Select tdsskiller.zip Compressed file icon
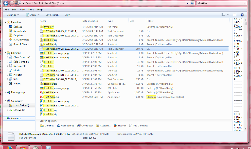The image size is (251, 149). [x=41, y=84]
